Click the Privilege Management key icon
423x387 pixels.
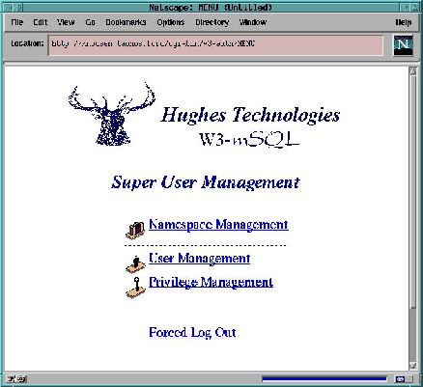pos(135,288)
